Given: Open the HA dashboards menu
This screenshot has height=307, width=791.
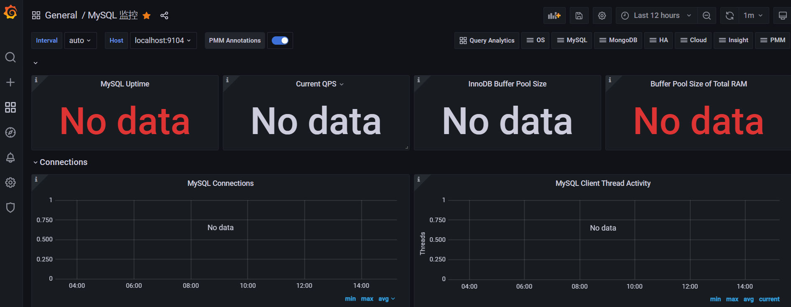Looking at the screenshot, I should coord(658,41).
